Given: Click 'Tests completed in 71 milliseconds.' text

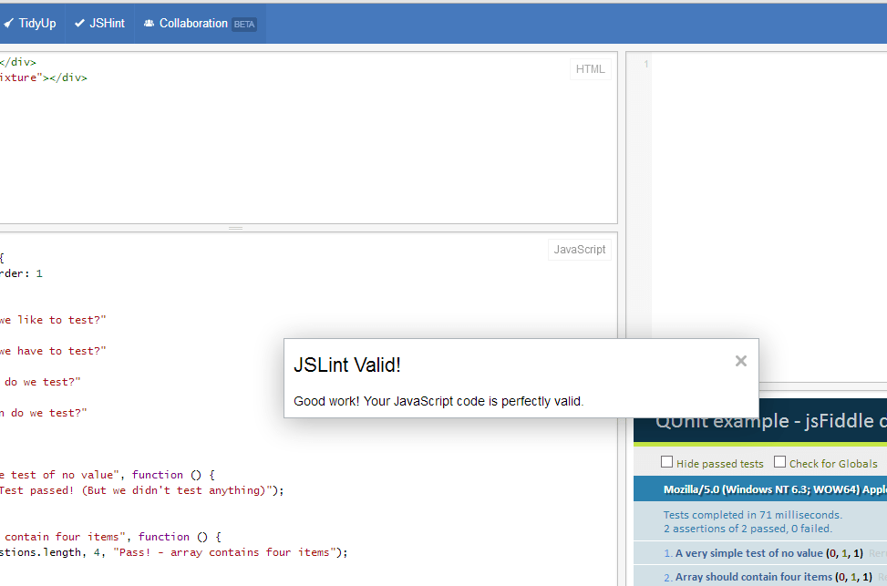Looking at the screenshot, I should tap(753, 515).
